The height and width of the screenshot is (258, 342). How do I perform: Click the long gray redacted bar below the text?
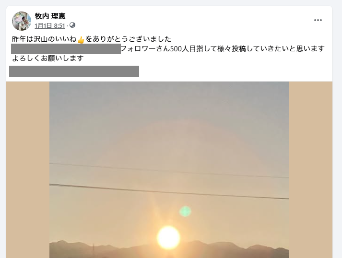(x=74, y=71)
